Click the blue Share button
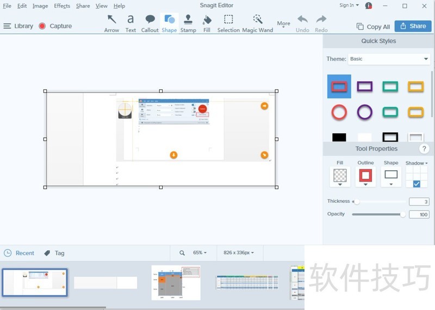 pyautogui.click(x=412, y=26)
